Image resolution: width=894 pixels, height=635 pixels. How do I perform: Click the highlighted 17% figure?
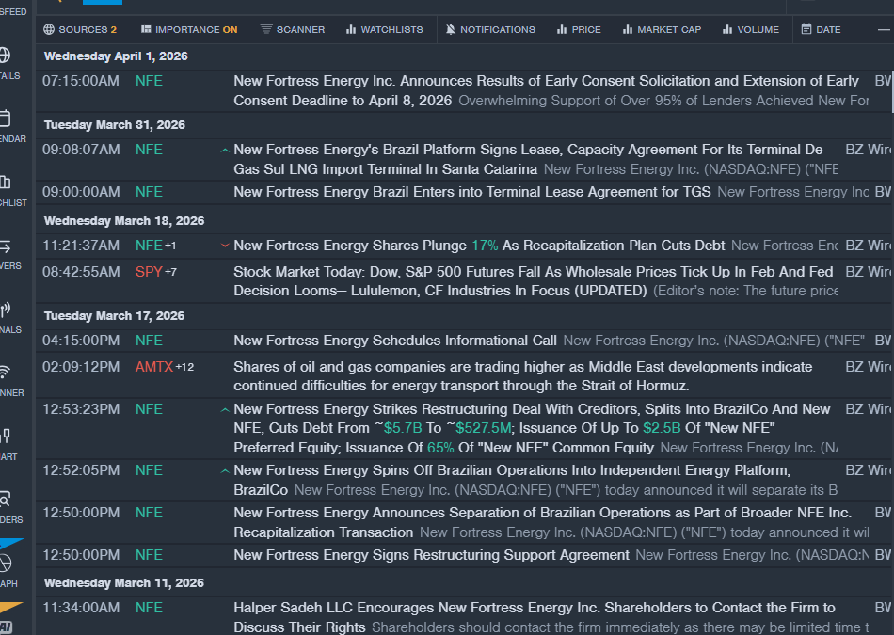[485, 246]
